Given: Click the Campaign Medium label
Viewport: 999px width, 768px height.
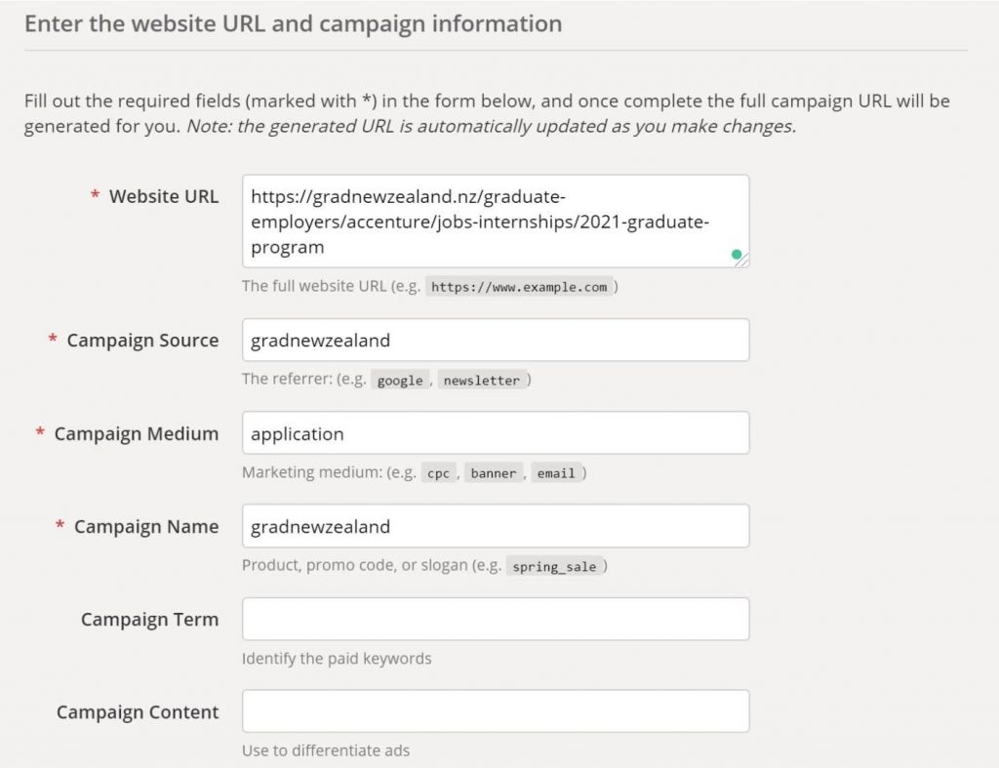Looking at the screenshot, I should pyautogui.click(x=137, y=433).
